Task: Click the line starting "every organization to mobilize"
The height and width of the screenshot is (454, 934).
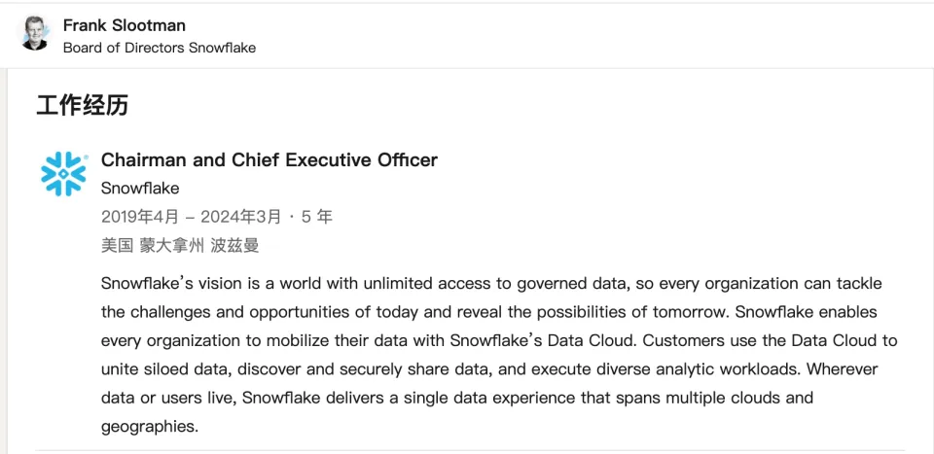Action: click(499, 341)
